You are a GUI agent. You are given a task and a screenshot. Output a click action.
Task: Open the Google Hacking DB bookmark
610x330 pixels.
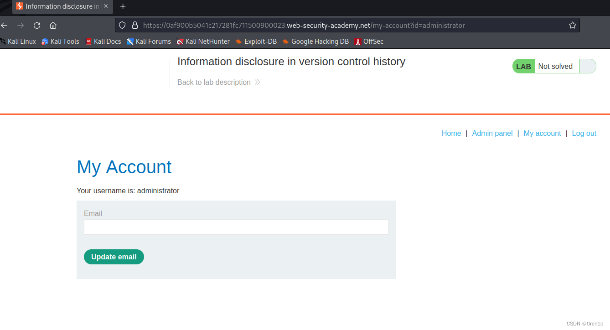point(315,41)
